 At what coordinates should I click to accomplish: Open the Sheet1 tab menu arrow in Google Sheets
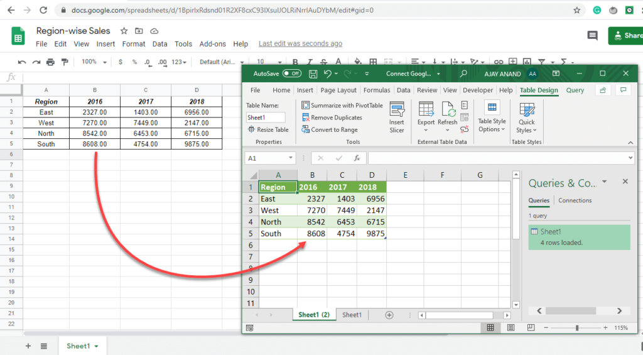(x=96, y=346)
